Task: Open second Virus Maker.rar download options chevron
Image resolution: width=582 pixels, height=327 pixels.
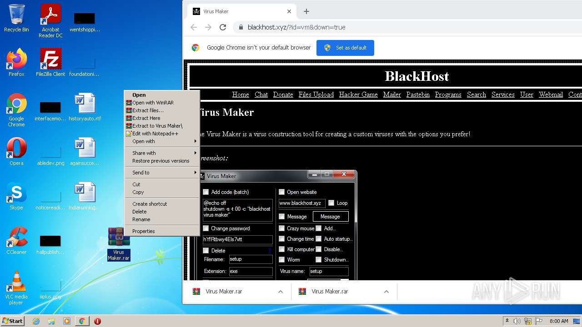Action: [386, 292]
